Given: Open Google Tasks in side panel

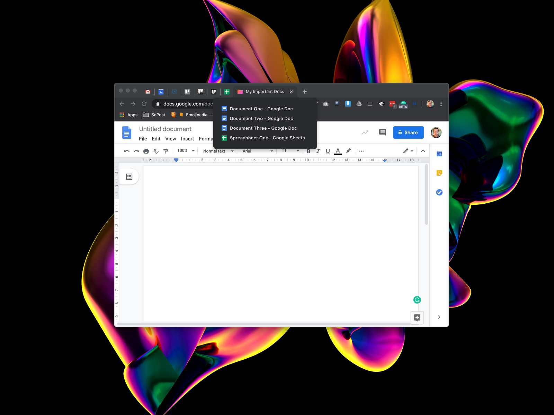Looking at the screenshot, I should pos(439,192).
